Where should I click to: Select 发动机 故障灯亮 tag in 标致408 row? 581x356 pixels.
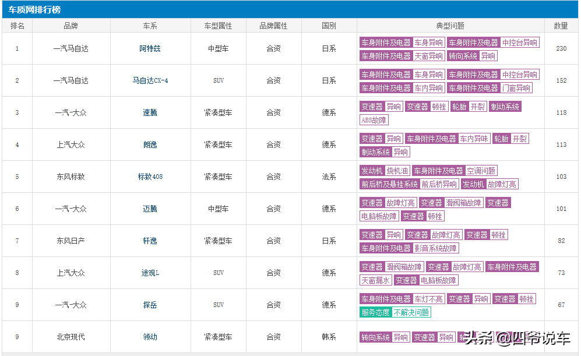(x=490, y=184)
